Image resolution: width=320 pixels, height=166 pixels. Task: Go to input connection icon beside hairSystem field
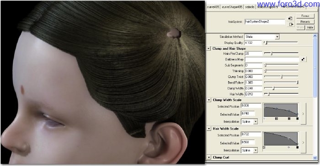click(x=290, y=19)
